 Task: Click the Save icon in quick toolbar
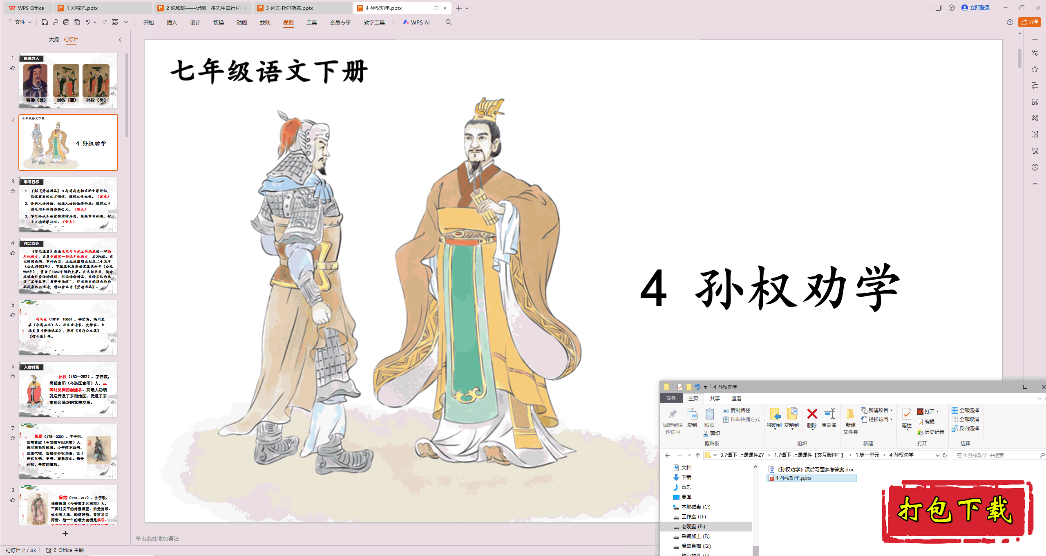[x=45, y=22]
